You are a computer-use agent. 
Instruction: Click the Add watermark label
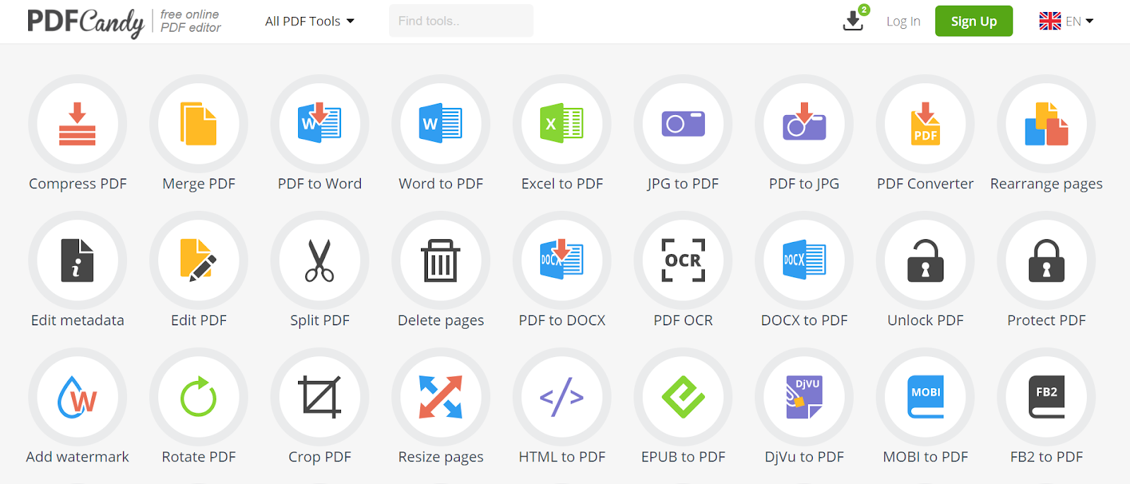[x=78, y=456]
